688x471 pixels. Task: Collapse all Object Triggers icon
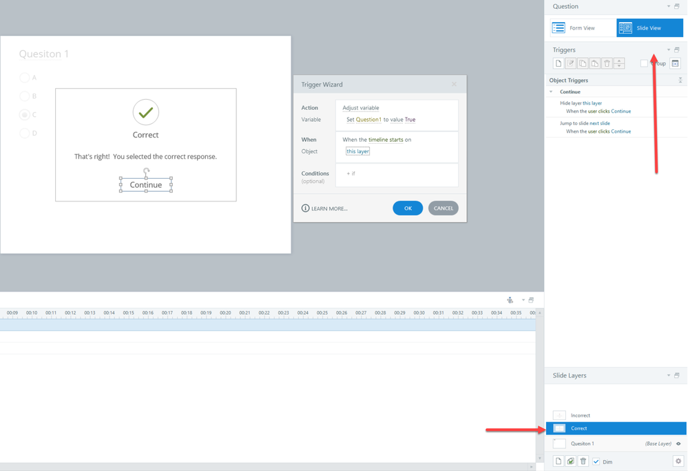pos(680,80)
